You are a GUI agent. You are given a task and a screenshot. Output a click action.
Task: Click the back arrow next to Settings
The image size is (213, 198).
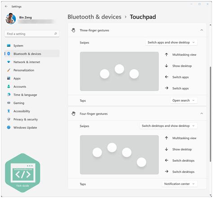click(6, 6)
